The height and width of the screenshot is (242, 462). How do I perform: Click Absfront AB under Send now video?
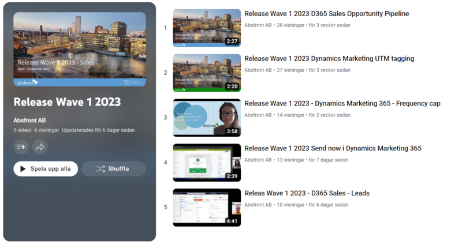(x=258, y=160)
